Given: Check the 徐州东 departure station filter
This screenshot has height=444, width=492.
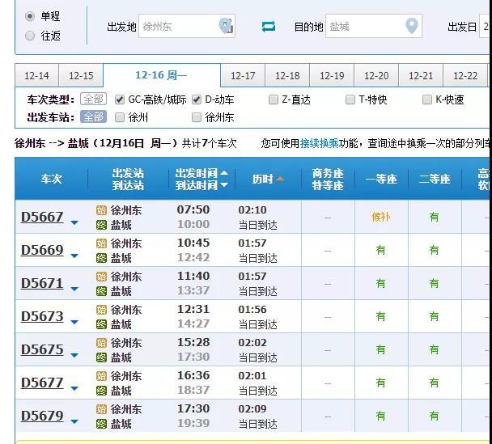Looking at the screenshot, I should point(197,117).
